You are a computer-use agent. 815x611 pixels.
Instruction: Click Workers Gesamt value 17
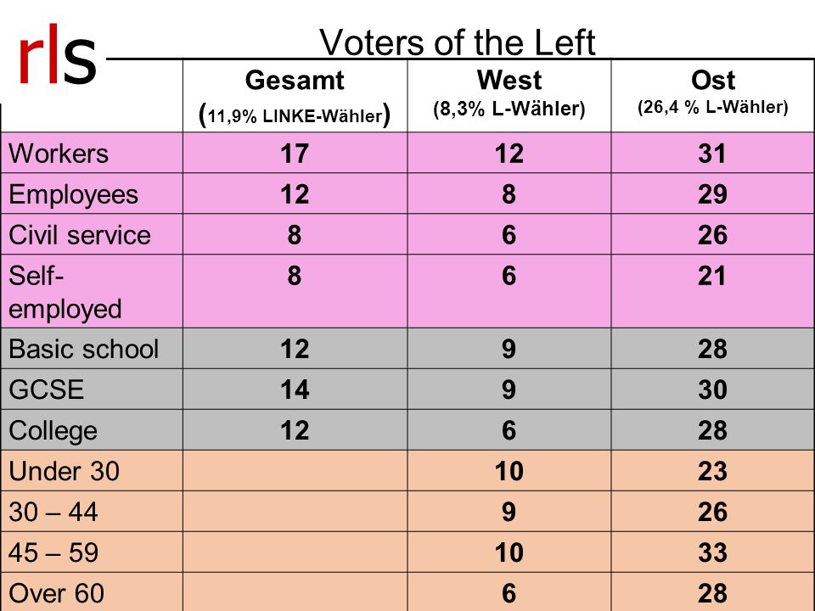click(295, 154)
